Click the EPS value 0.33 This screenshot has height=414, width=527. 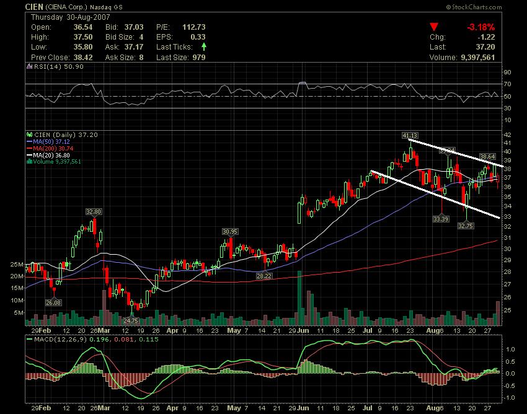[x=198, y=37]
